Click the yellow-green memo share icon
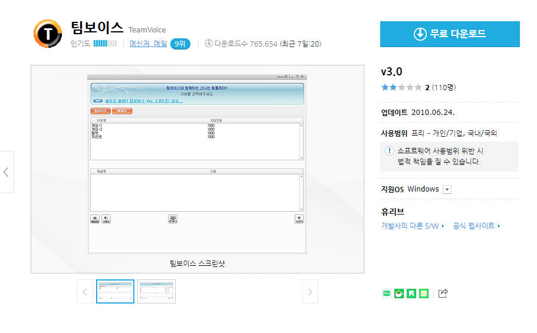The width and height of the screenshot is (537, 333). click(x=424, y=294)
